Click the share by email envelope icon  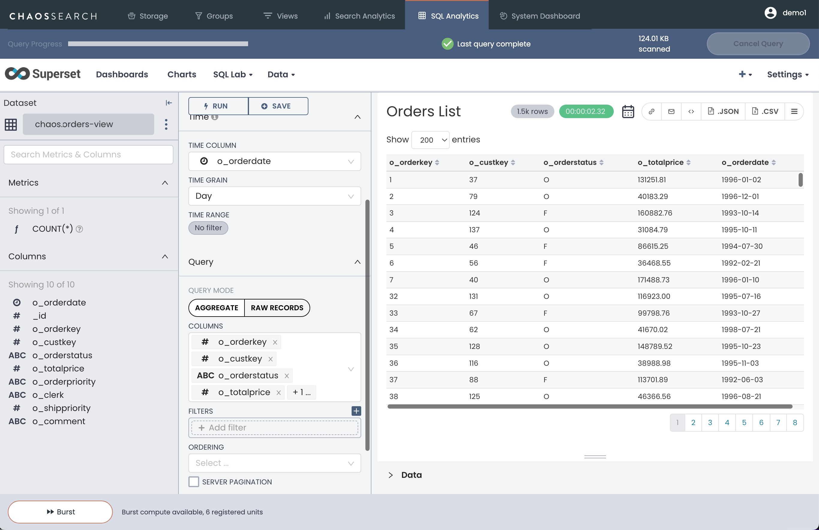point(671,112)
